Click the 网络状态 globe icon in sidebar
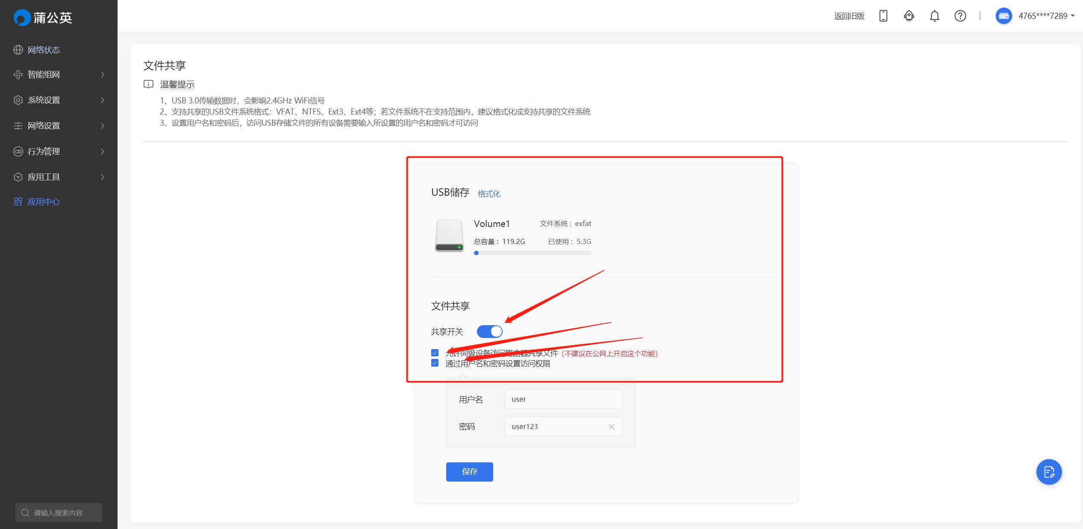 click(18, 50)
